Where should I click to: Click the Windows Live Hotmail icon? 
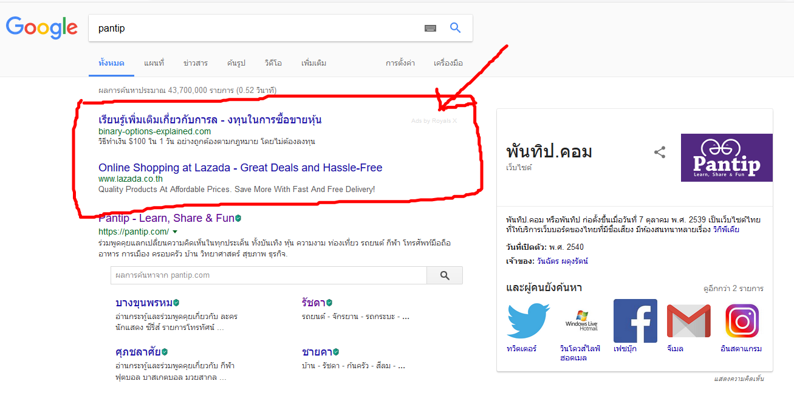pos(581,320)
